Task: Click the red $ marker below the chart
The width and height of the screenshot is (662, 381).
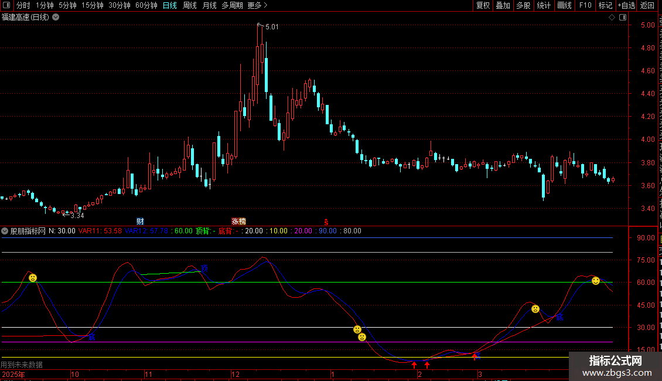Action: (x=326, y=221)
